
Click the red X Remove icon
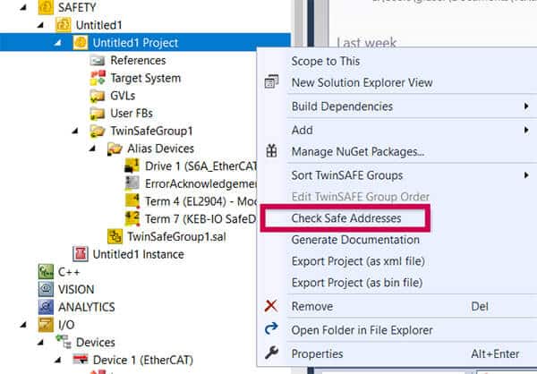click(271, 306)
